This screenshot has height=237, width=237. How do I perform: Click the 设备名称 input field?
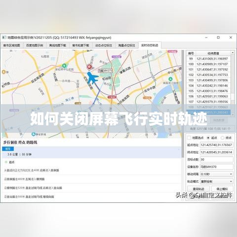[217, 167]
